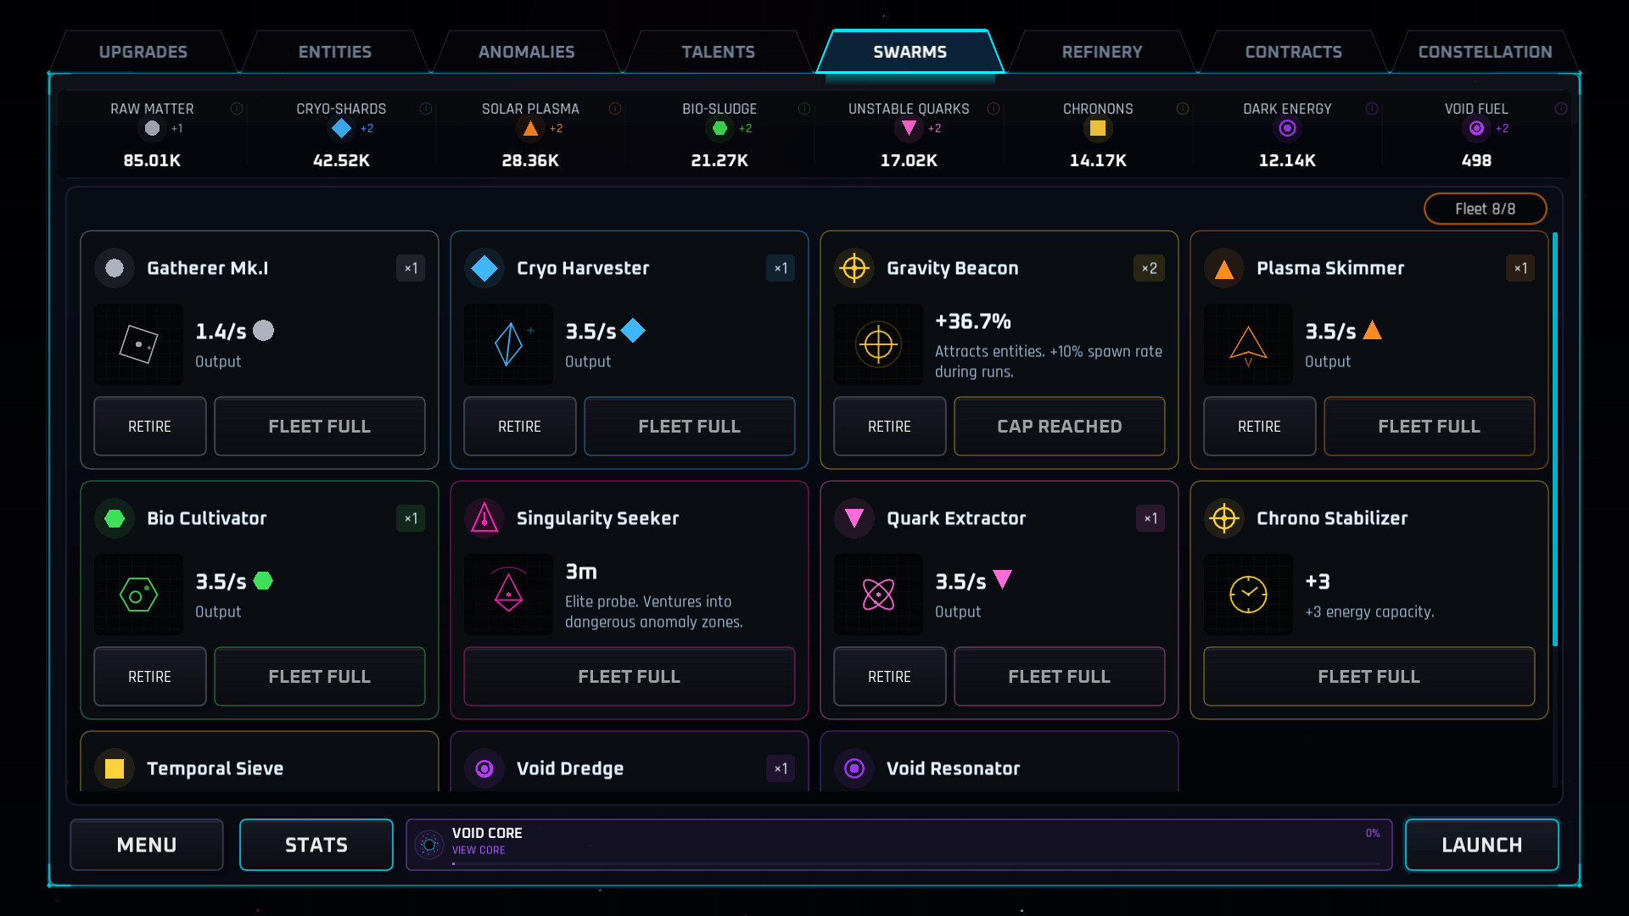The image size is (1629, 916).
Task: Open the Refinery tab
Action: (x=1102, y=52)
